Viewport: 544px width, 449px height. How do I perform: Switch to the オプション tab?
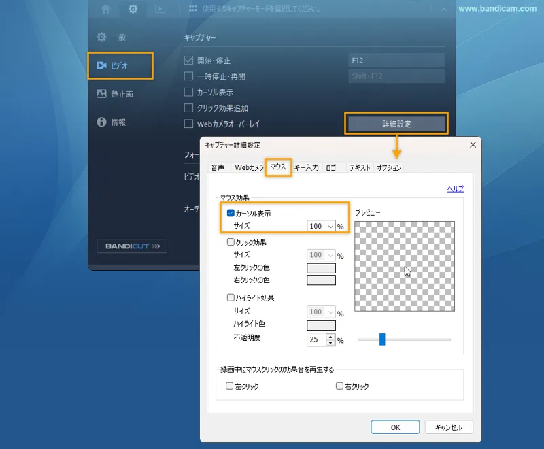coord(389,167)
